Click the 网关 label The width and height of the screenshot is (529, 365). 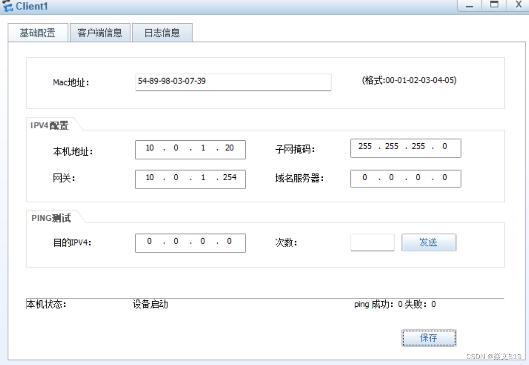click(64, 178)
